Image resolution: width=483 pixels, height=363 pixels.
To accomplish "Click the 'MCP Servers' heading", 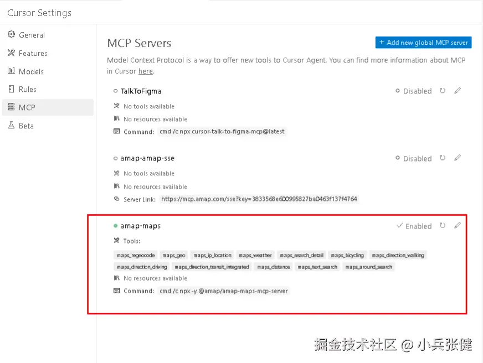I will coord(139,43).
